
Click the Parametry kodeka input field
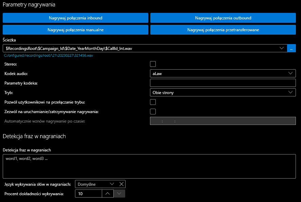point(223,83)
